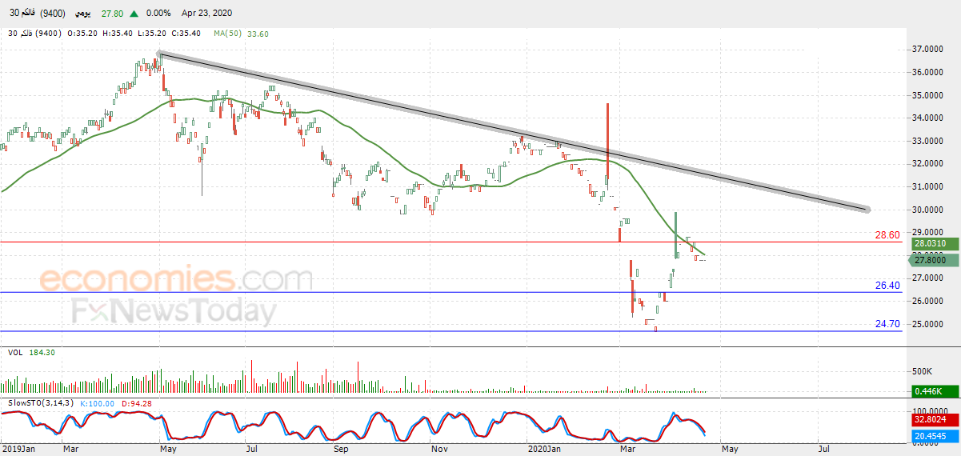
Task: Click the 31.0000 price axis label
Action: click(x=927, y=186)
